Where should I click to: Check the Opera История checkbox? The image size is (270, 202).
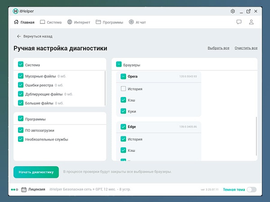[x=123, y=89]
